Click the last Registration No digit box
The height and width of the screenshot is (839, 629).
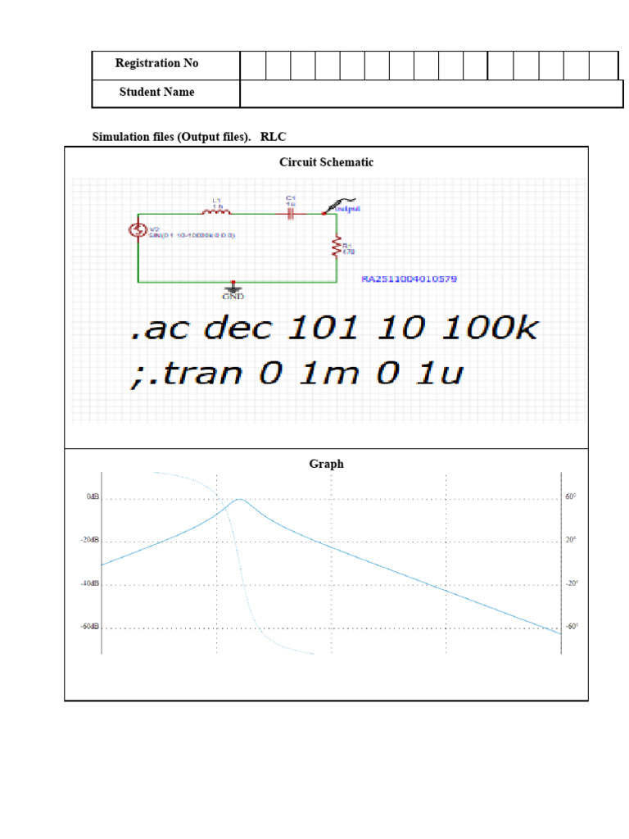tap(604, 66)
